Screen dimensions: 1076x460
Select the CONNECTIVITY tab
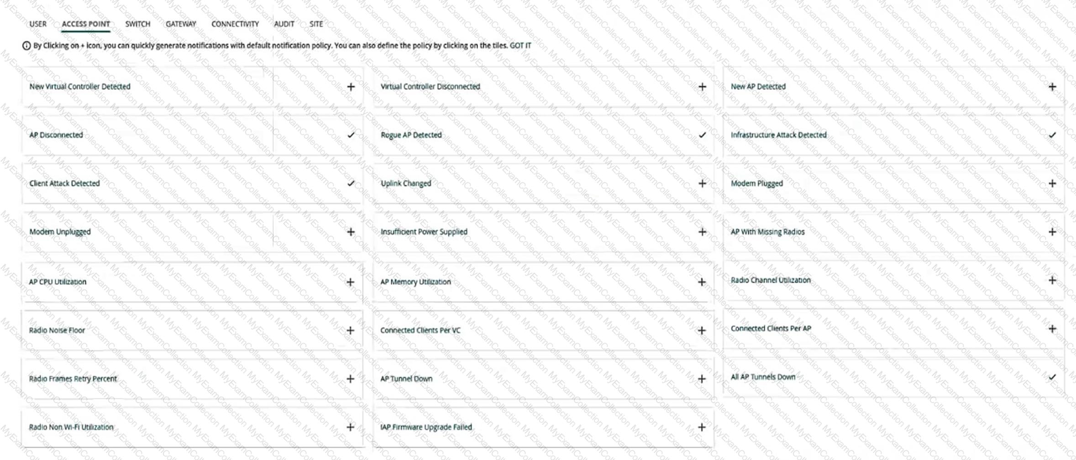click(235, 24)
